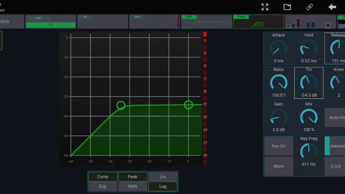Image resolution: width=345 pixels, height=194 pixels.
Task: Click the 611 Hz key frequency value
Action: (x=309, y=164)
